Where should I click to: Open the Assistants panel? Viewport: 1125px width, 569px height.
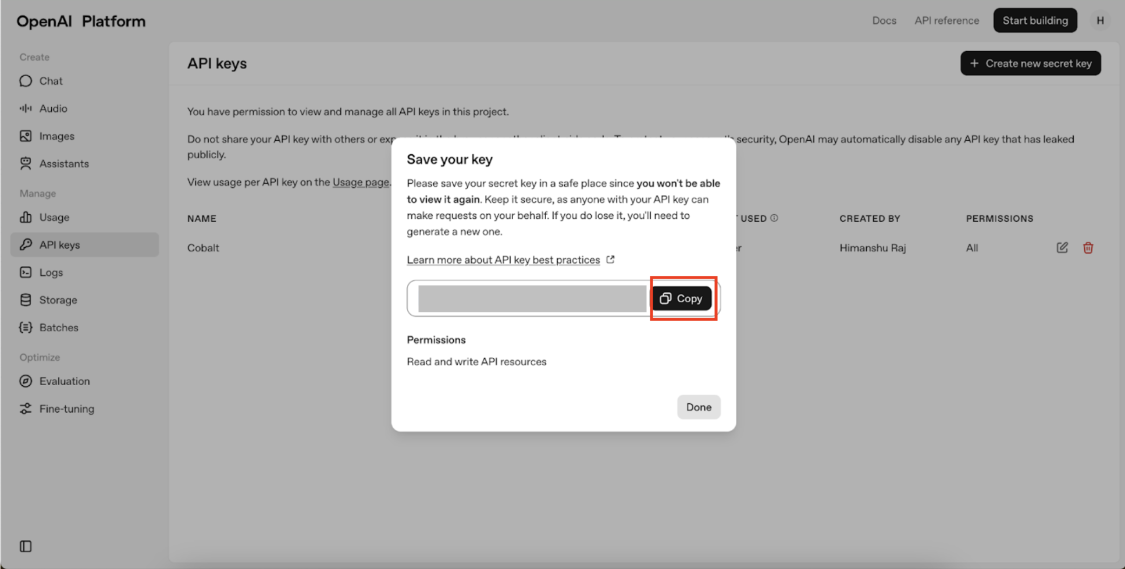pos(25,163)
